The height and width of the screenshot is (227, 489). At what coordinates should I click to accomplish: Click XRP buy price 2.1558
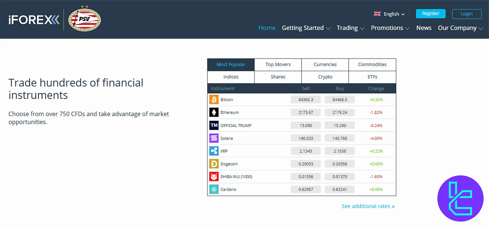click(x=340, y=151)
